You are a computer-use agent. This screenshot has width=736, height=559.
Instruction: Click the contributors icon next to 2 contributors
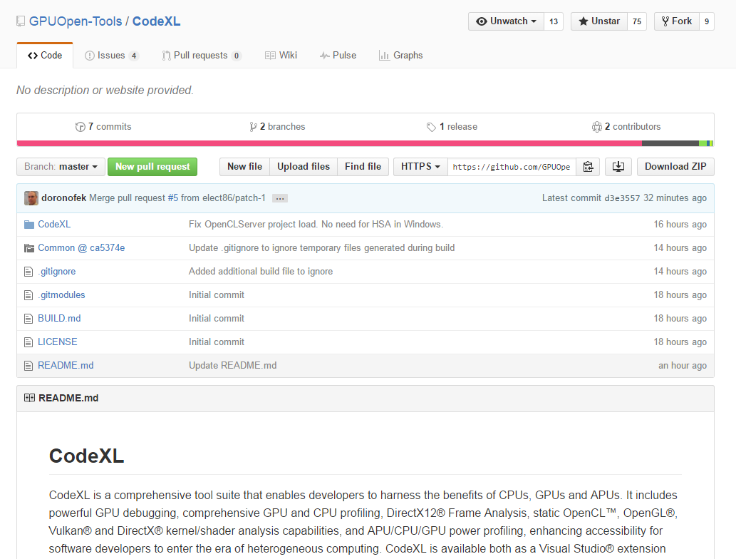click(597, 126)
